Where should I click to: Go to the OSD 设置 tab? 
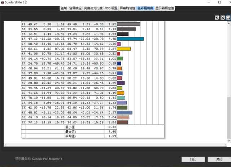coord(111,8)
